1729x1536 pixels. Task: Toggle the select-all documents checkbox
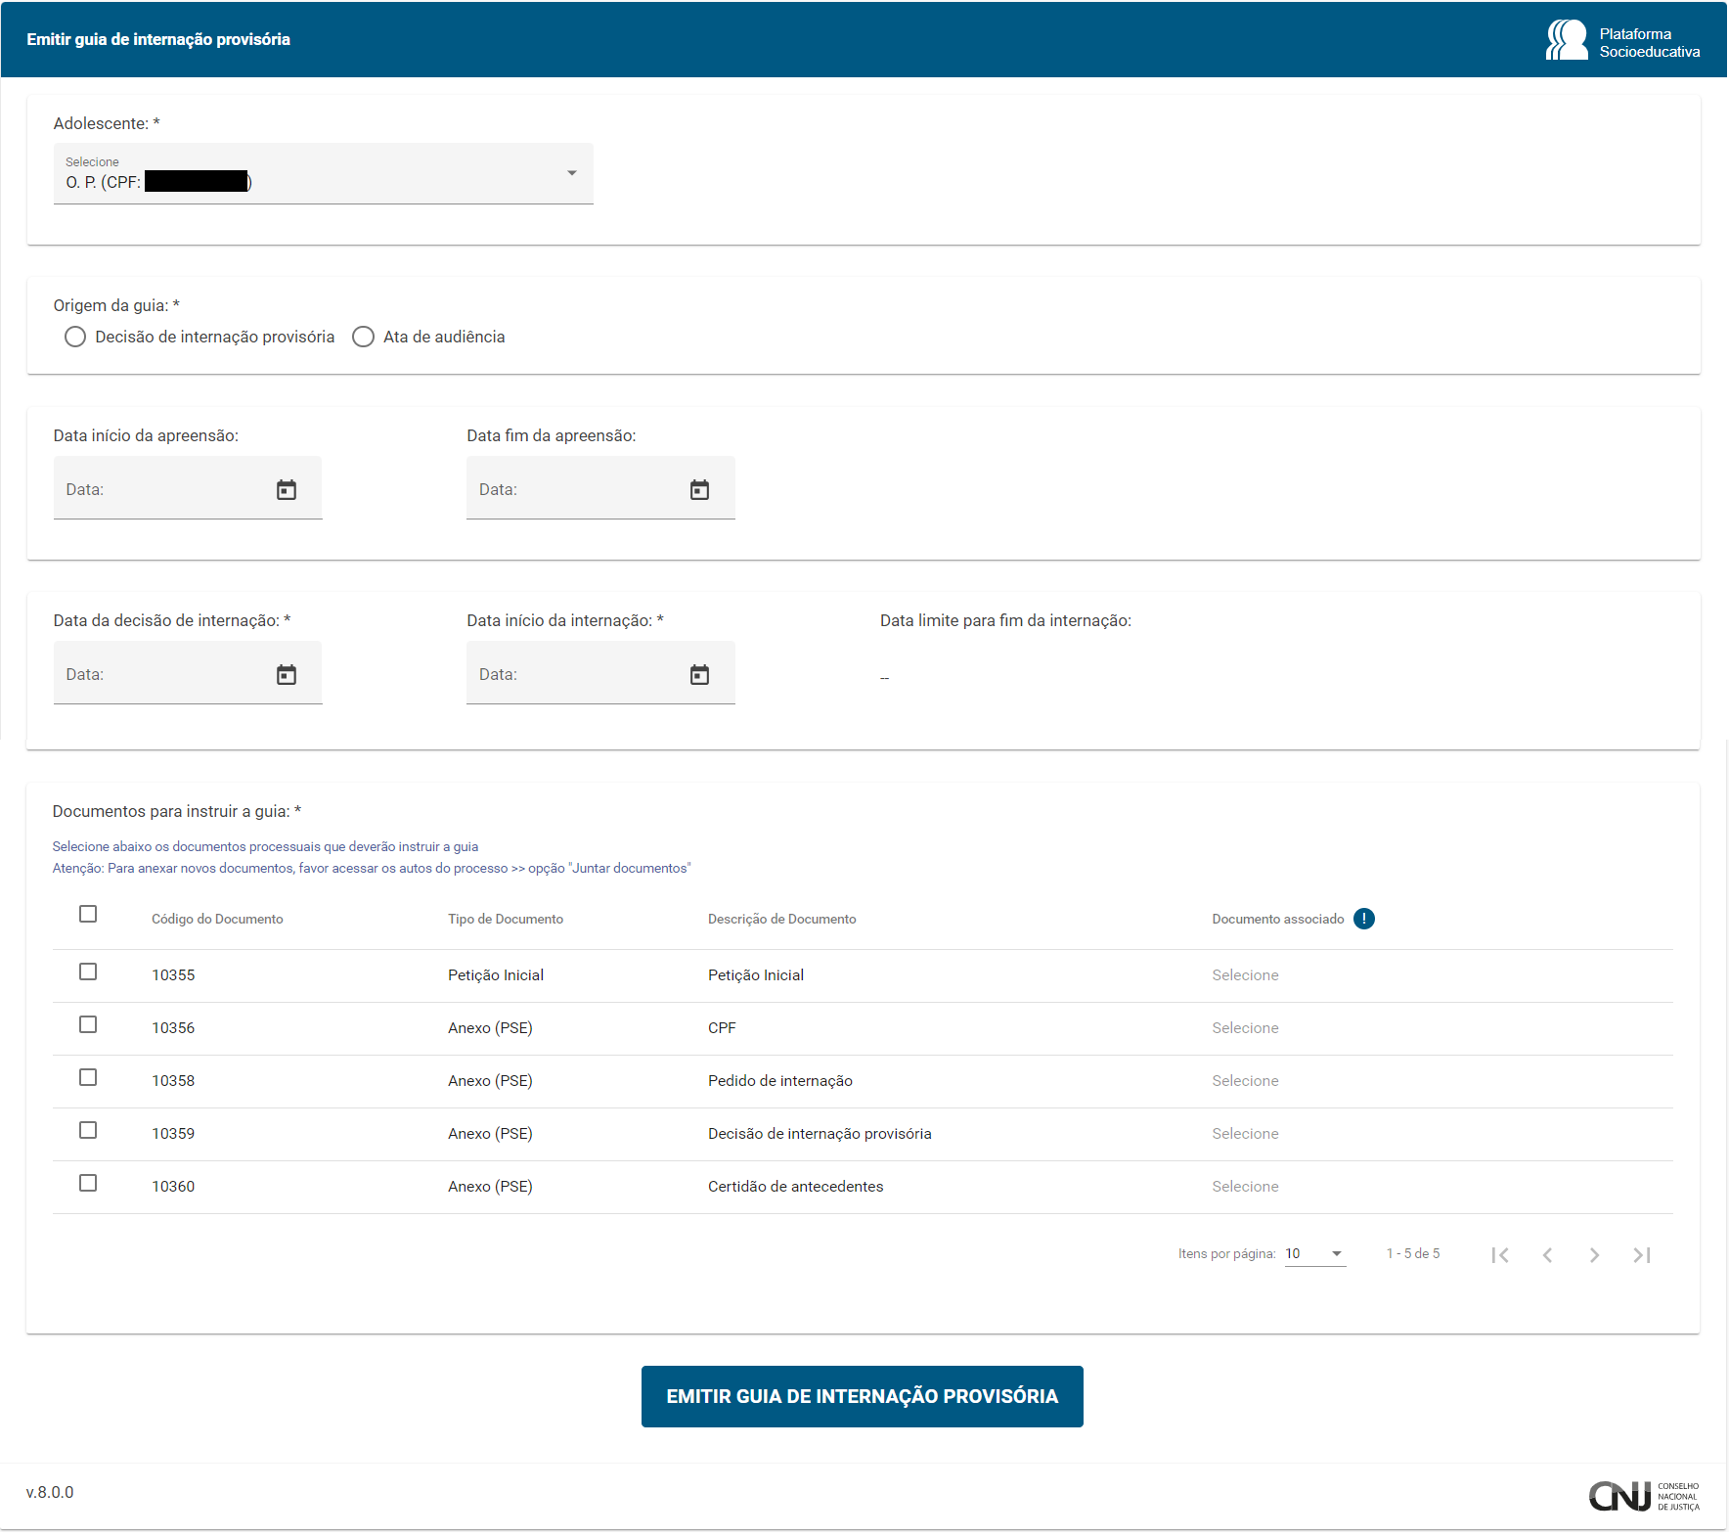point(88,914)
